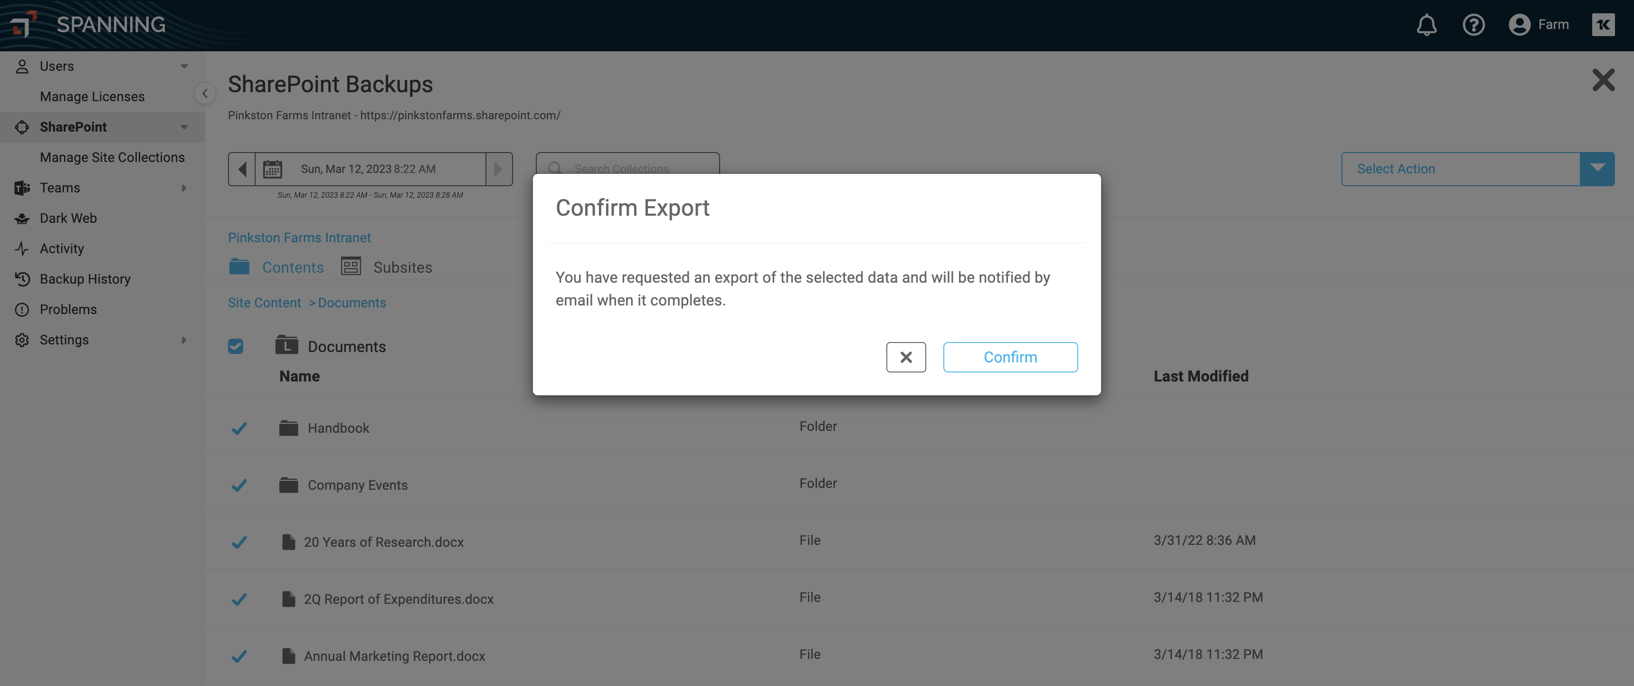
Task: Click the Dark Web icon in sidebar
Action: [x=22, y=219]
